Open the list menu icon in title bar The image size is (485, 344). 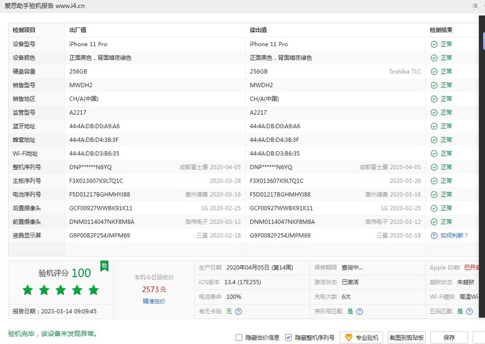475,6
